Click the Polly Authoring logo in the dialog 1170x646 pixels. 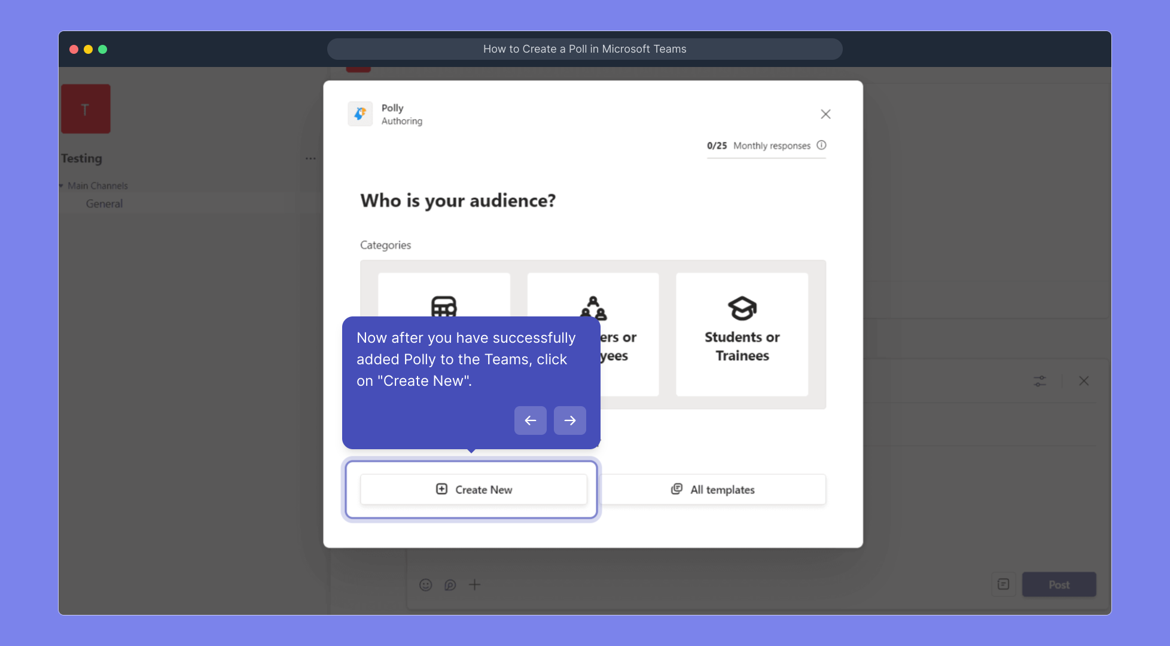tap(360, 114)
